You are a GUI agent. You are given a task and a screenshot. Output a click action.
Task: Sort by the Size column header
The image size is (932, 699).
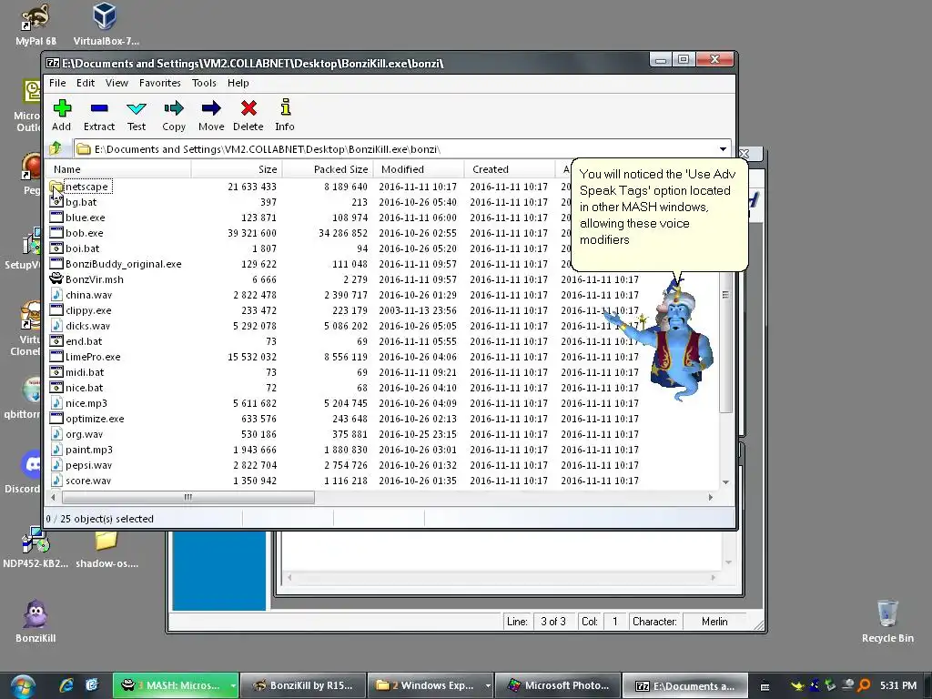237,169
